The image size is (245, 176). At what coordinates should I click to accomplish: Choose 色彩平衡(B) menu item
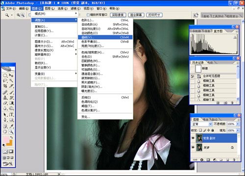click(x=105, y=42)
